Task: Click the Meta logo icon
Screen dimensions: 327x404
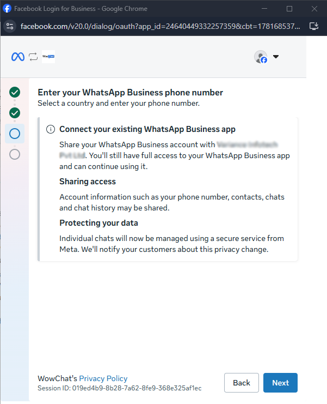Action: pos(18,57)
